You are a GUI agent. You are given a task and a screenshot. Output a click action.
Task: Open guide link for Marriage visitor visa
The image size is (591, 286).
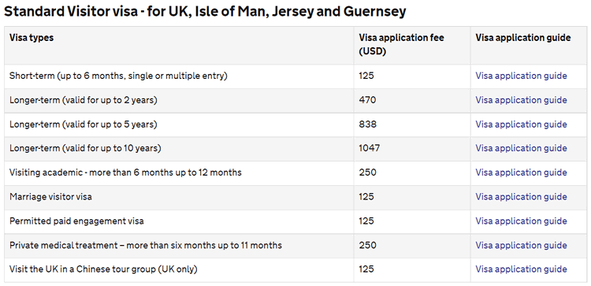(x=521, y=197)
